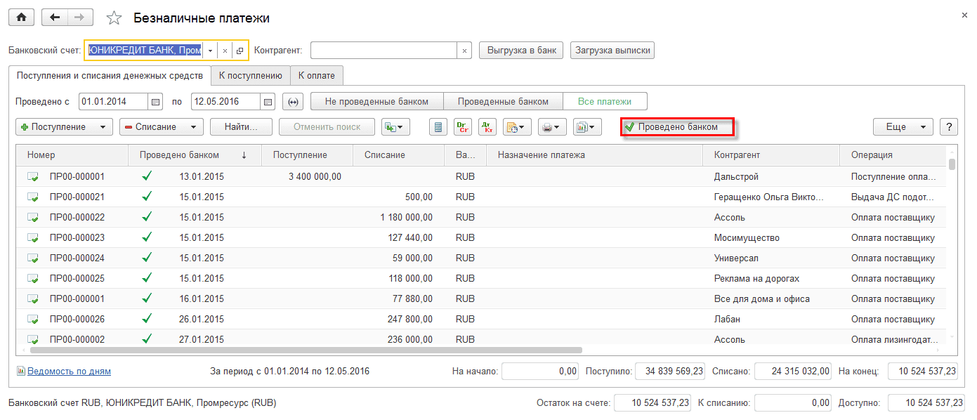Filter by Не проведенные банком
Viewport: 977px width, 420px height.
376,102
